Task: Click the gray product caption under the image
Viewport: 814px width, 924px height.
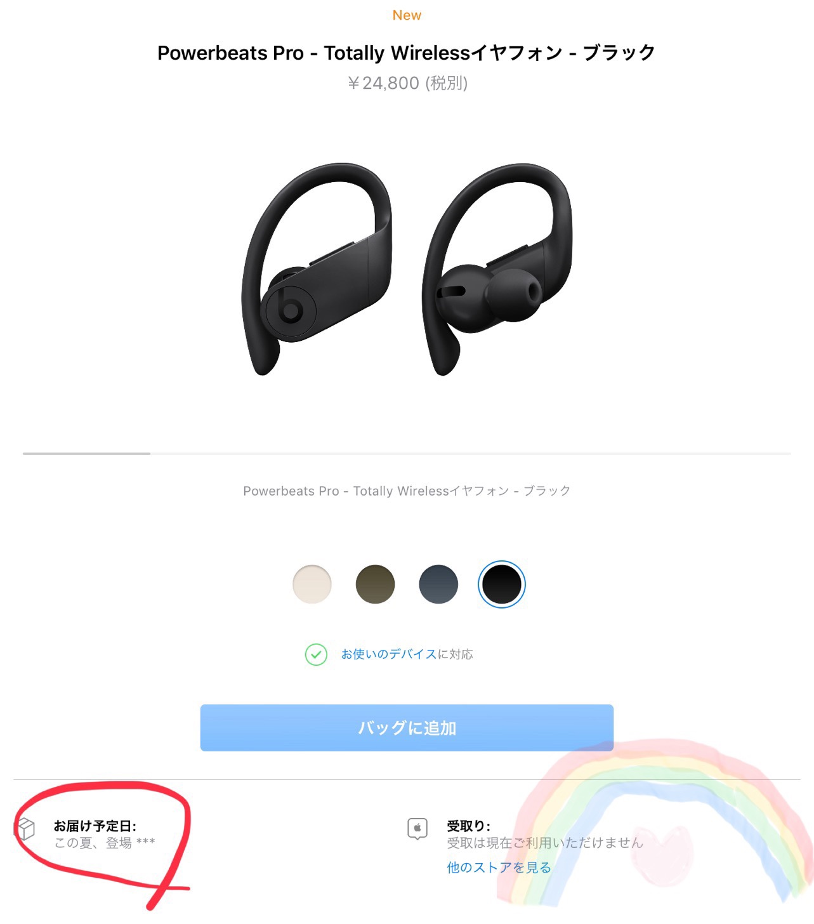Action: click(407, 491)
